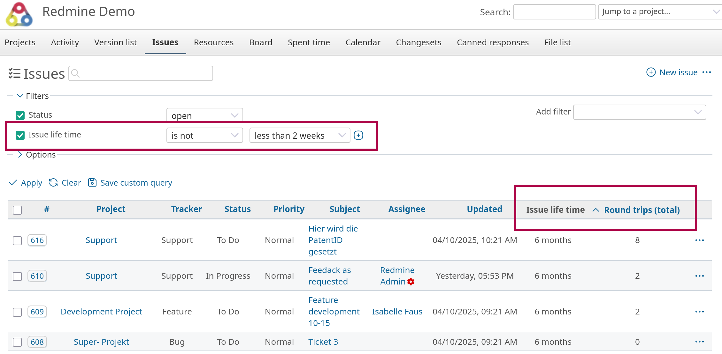Click the Redmine Demo logo icon

19,14
